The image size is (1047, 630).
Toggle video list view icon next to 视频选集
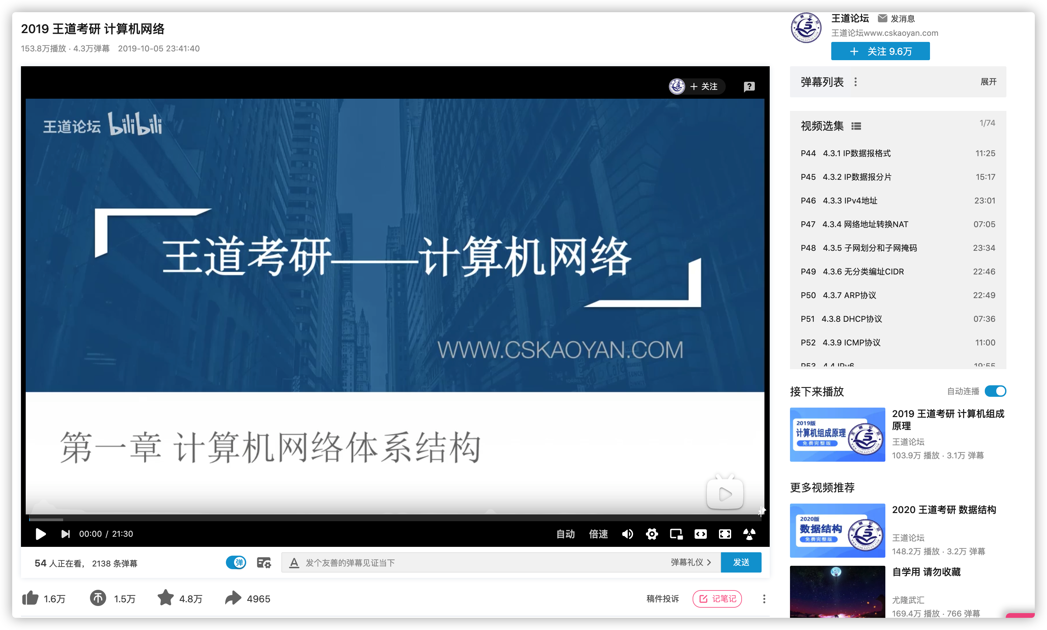tap(856, 126)
